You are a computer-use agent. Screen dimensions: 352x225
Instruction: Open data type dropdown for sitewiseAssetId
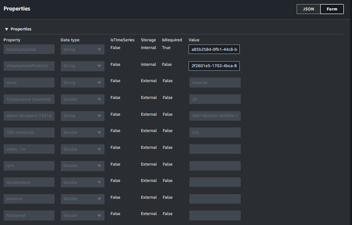pos(82,50)
